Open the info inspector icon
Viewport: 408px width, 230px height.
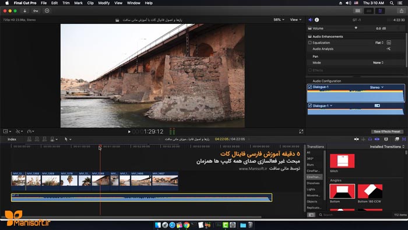pyautogui.click(x=316, y=20)
